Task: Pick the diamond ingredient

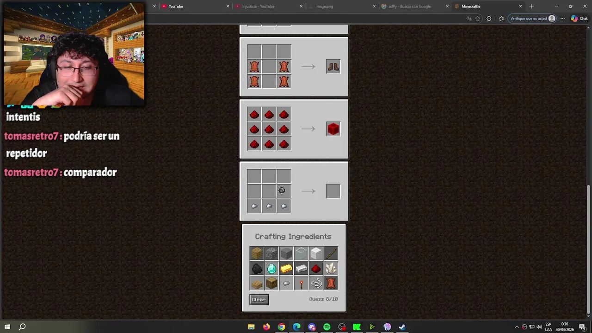Action: pyautogui.click(x=271, y=268)
